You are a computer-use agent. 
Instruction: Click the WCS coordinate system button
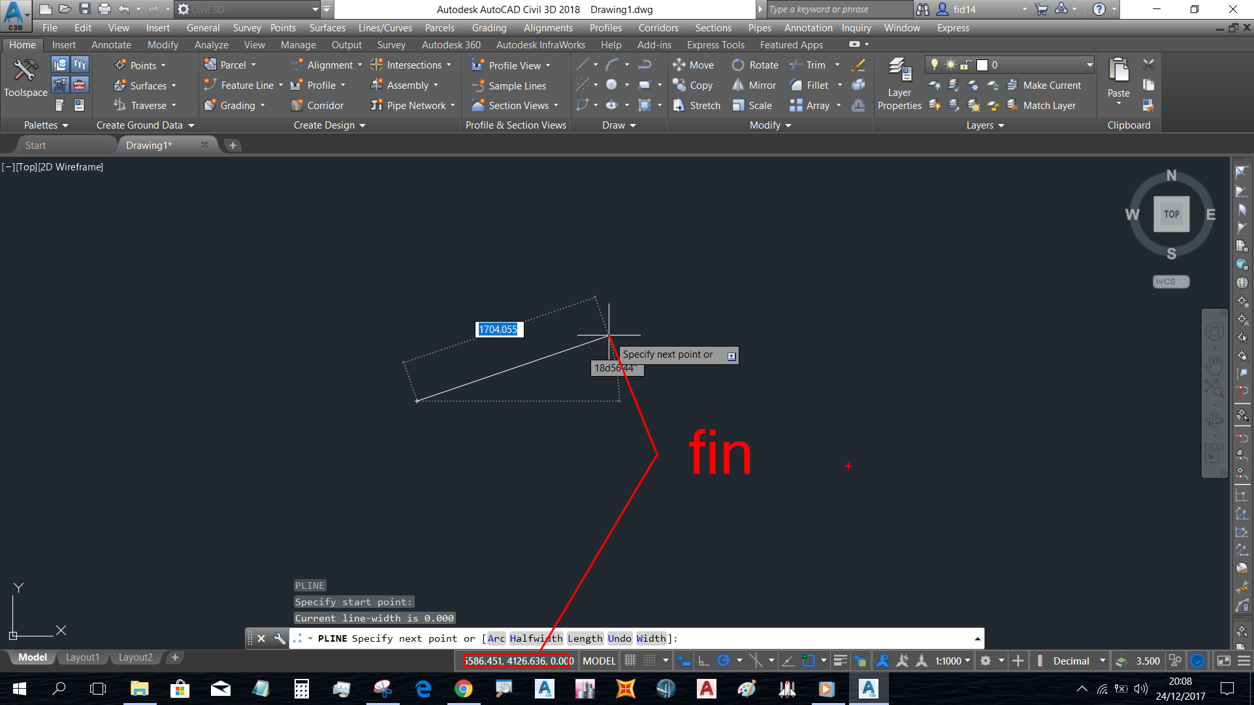[1170, 281]
